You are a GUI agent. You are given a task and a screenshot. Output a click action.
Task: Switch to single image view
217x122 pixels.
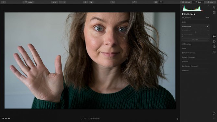point(161,2)
